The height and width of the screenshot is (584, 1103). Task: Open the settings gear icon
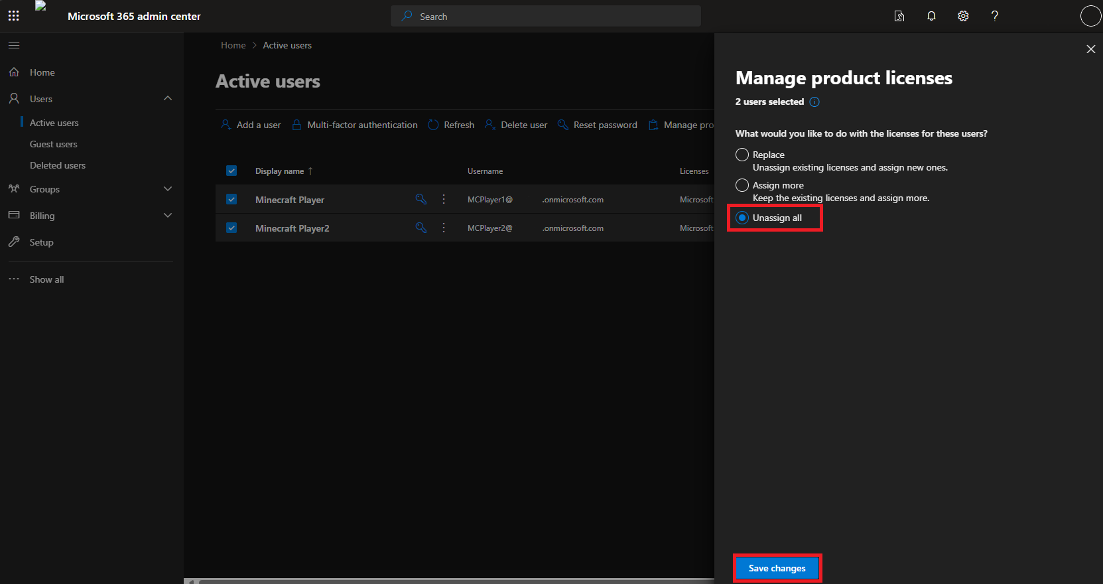pyautogui.click(x=963, y=16)
